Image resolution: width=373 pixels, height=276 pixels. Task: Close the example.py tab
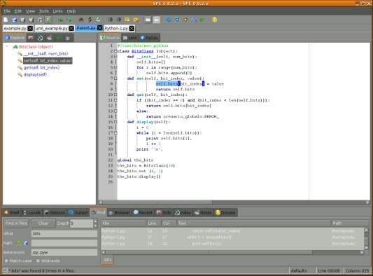tap(30, 28)
